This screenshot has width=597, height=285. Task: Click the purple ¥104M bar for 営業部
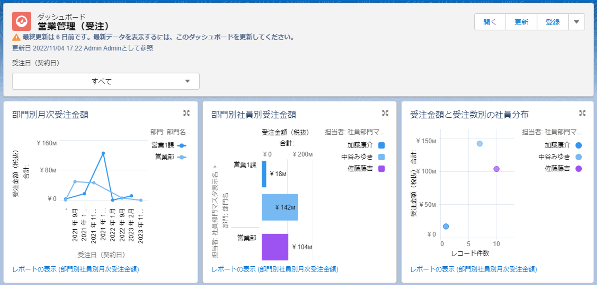tap(275, 247)
